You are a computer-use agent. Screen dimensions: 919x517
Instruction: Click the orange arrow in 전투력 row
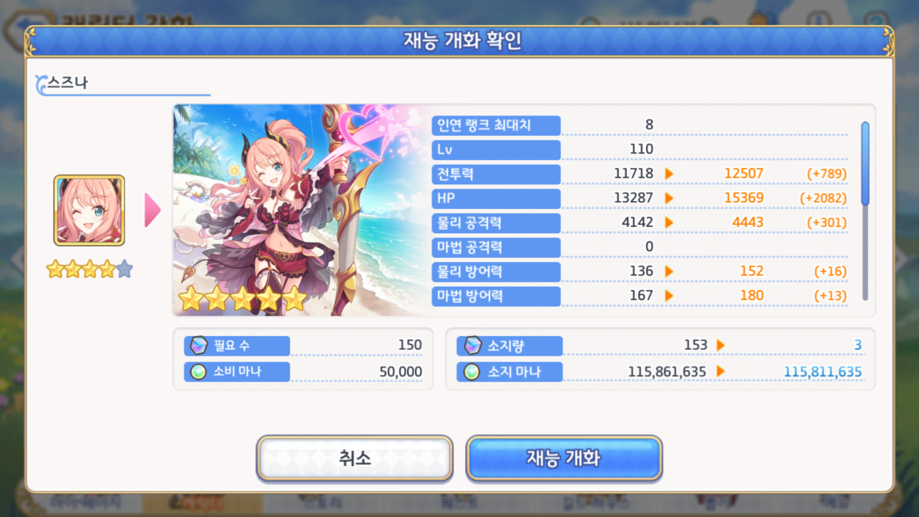(x=669, y=174)
